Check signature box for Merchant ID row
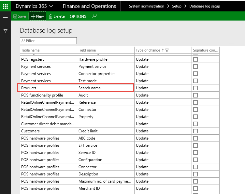Viewport: 245px width, 194px height. point(195,188)
